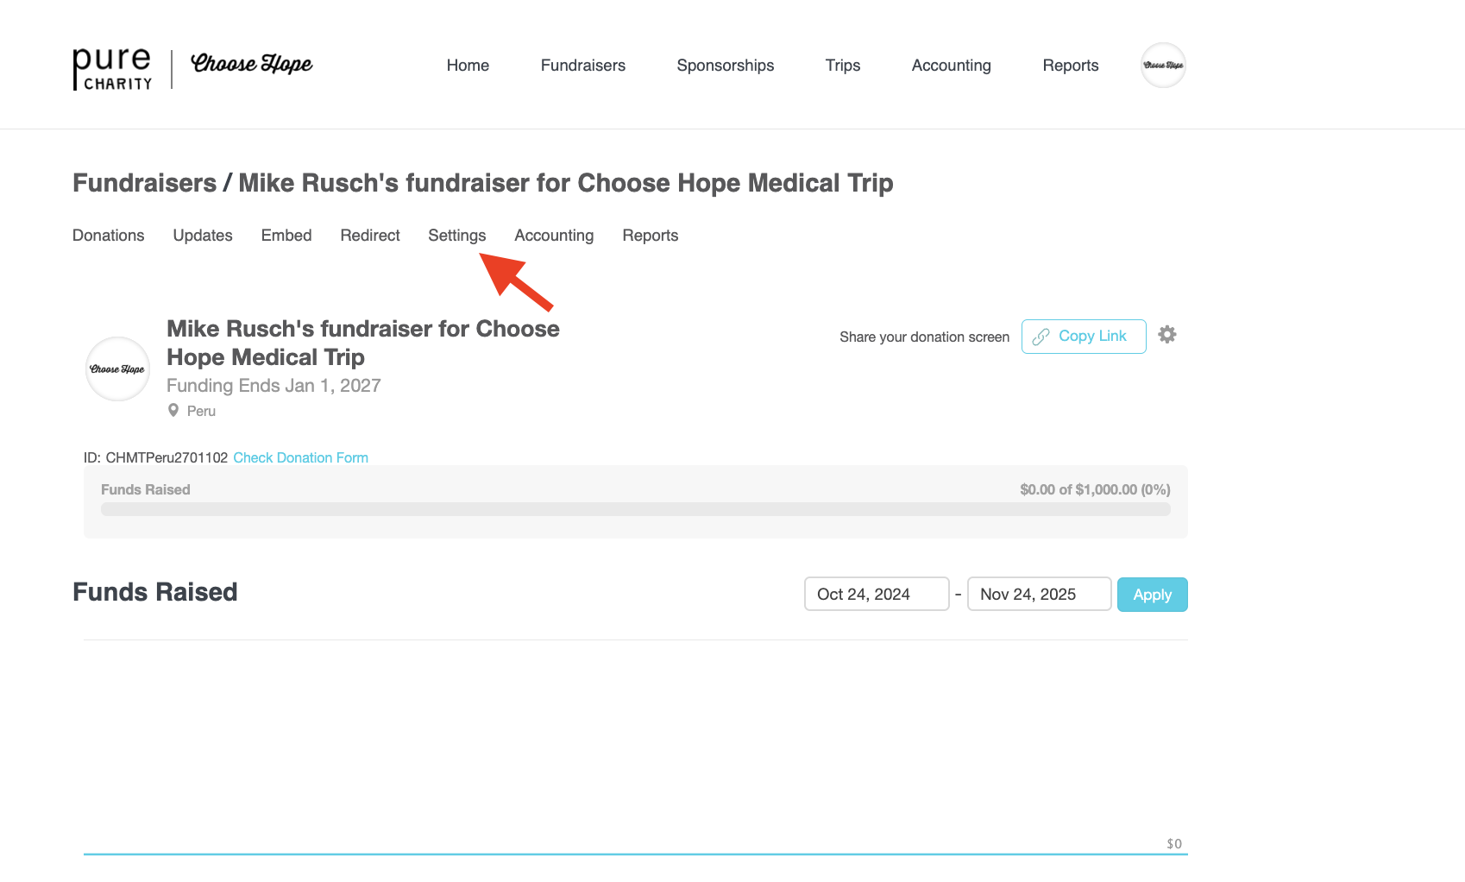Switch to the Donations tab
Image resolution: width=1465 pixels, height=882 pixels.
pos(108,236)
